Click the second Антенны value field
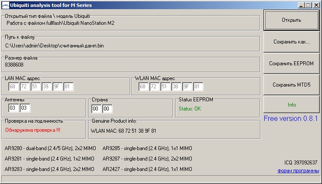 coord(25,108)
